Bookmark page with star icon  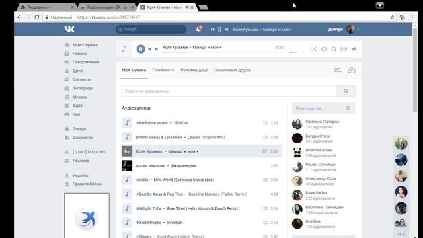point(392,17)
